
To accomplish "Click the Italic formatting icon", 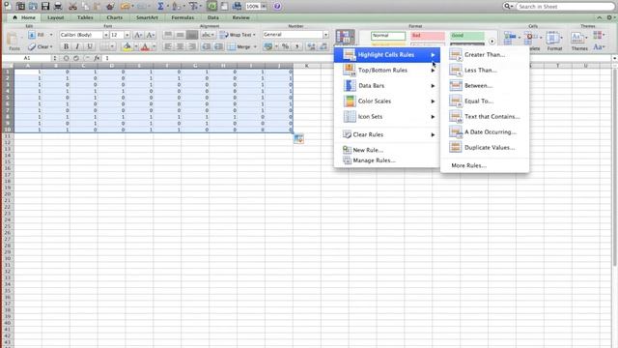I will (77, 46).
